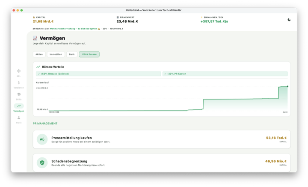Click the Firmenwert value 23,48 Mrd.€
The width and height of the screenshot is (308, 187).
[x=127, y=21]
